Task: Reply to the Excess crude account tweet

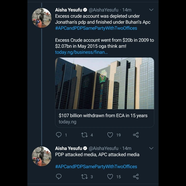Action: coord(59,135)
